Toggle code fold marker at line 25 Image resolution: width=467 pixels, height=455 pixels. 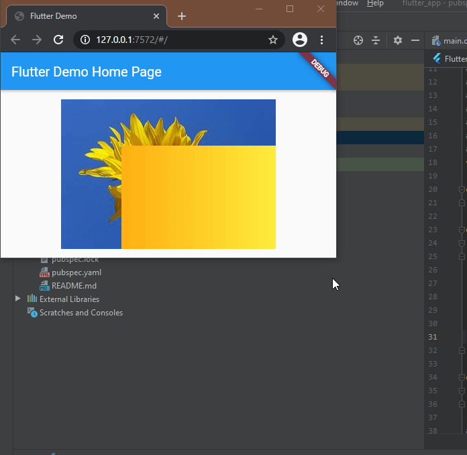click(x=462, y=256)
